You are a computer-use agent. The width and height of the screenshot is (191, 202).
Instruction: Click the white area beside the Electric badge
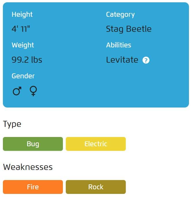[x=158, y=144]
